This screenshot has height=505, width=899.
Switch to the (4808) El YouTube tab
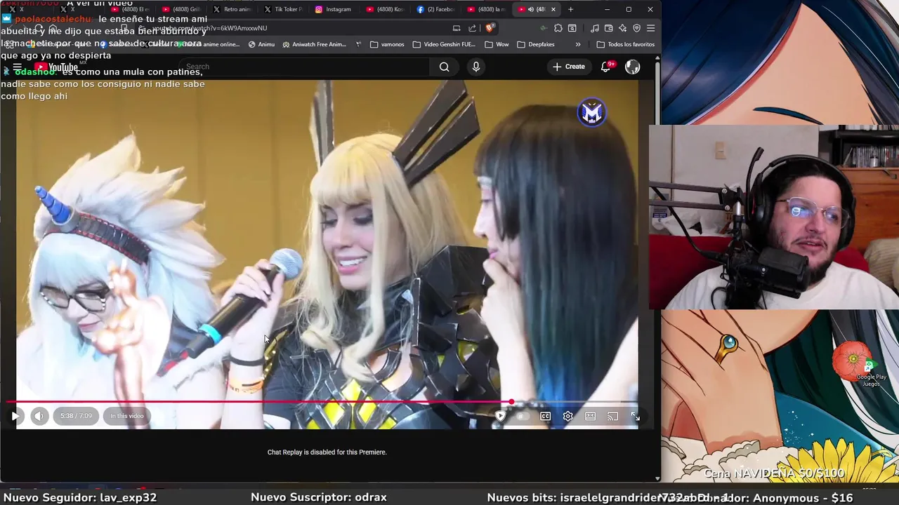[130, 9]
